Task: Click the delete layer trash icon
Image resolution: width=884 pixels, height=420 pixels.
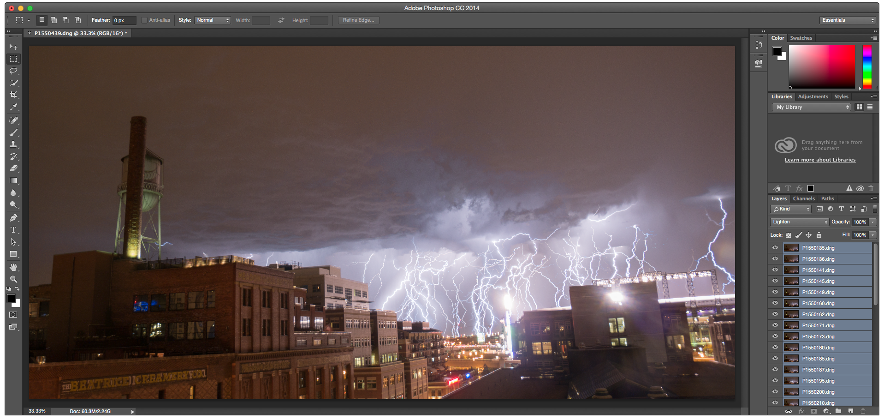Action: click(863, 411)
